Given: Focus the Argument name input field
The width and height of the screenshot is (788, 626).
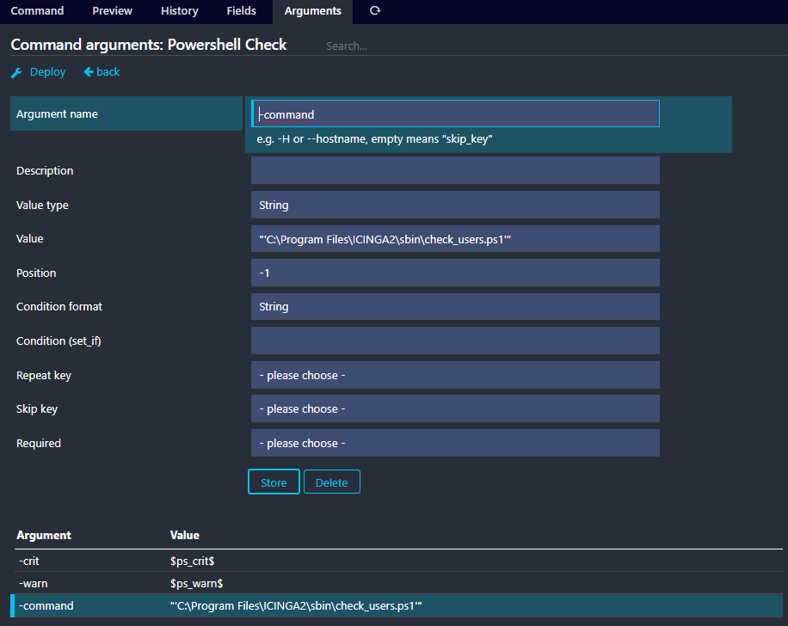Looking at the screenshot, I should pyautogui.click(x=456, y=114).
